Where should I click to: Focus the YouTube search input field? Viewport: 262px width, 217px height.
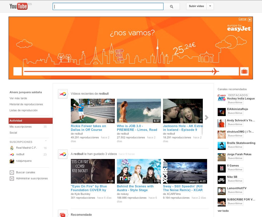pos(108,7)
